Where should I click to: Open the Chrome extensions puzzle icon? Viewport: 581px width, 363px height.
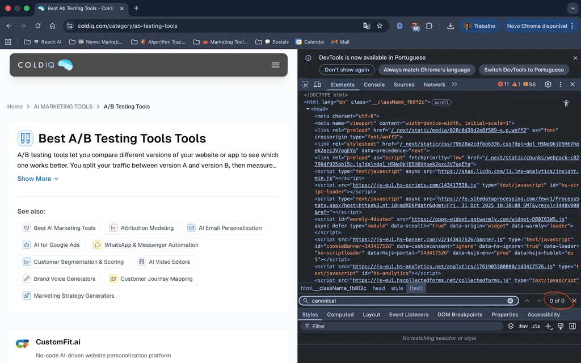(429, 26)
